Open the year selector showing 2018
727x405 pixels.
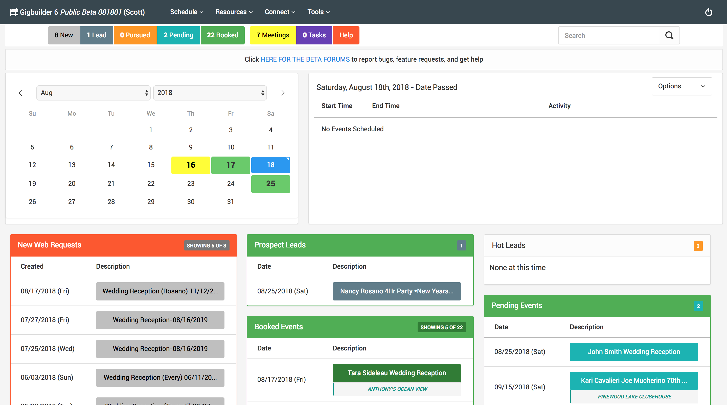(x=210, y=93)
